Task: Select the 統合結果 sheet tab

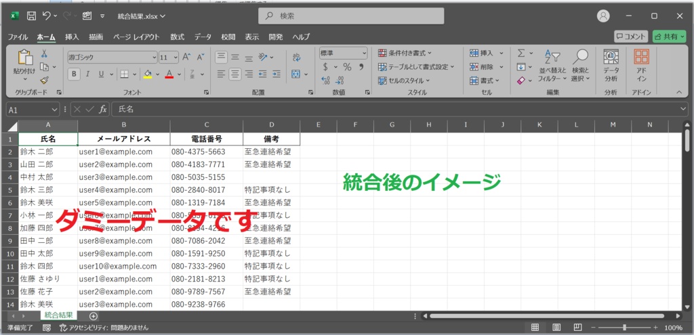Action: point(58,315)
